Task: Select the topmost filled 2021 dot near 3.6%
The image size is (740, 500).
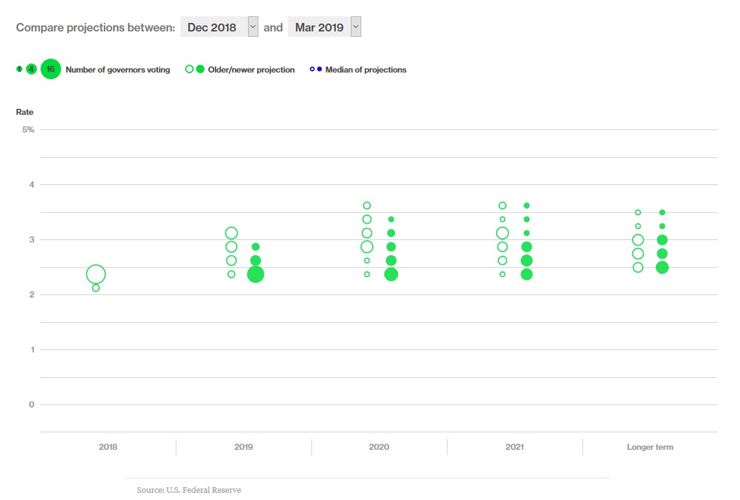Action: 526,206
